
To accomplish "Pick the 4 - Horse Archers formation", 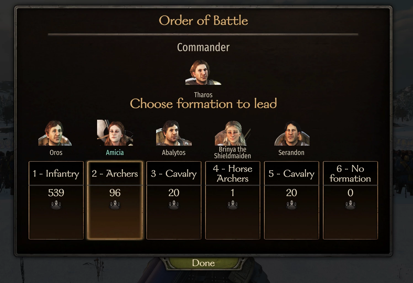I will [x=233, y=200].
